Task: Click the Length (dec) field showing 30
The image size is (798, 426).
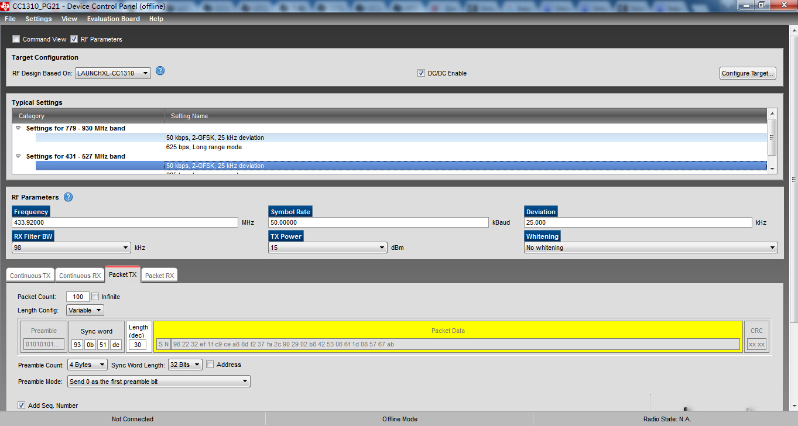Action: tap(138, 345)
